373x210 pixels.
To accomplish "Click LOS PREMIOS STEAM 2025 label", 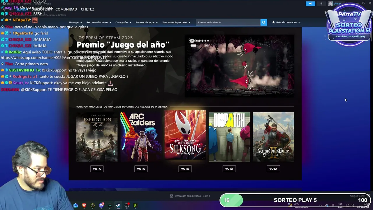I will click(x=104, y=38).
